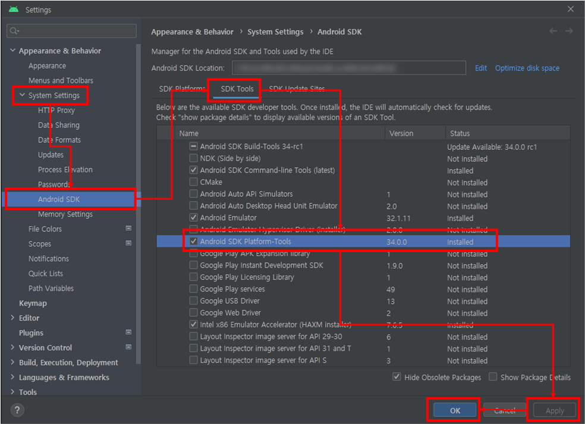Click the project-level icon beside Scopes
Viewport: 585px width, 424px height.
(x=128, y=243)
